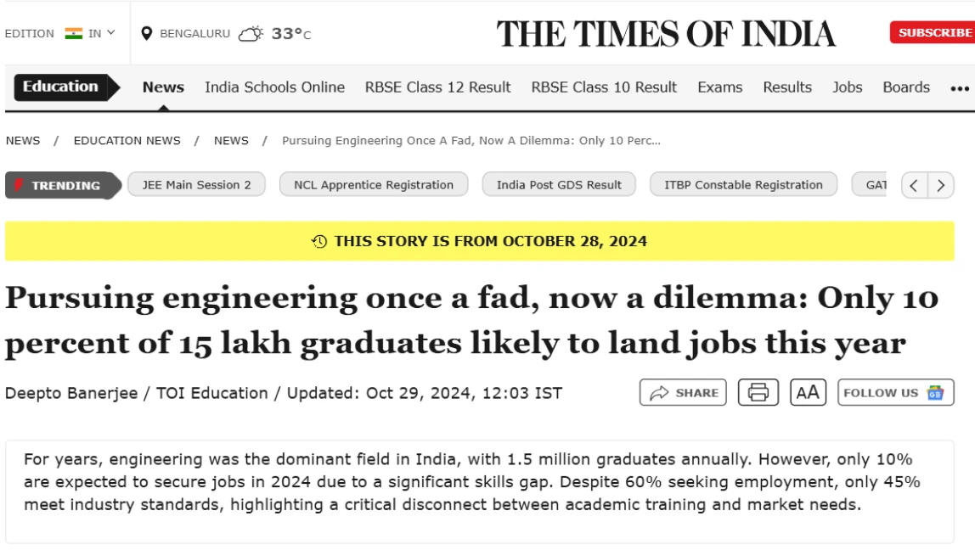Click the Bengaluru location pin icon
Screen dimensions: 975x550
[x=146, y=34]
